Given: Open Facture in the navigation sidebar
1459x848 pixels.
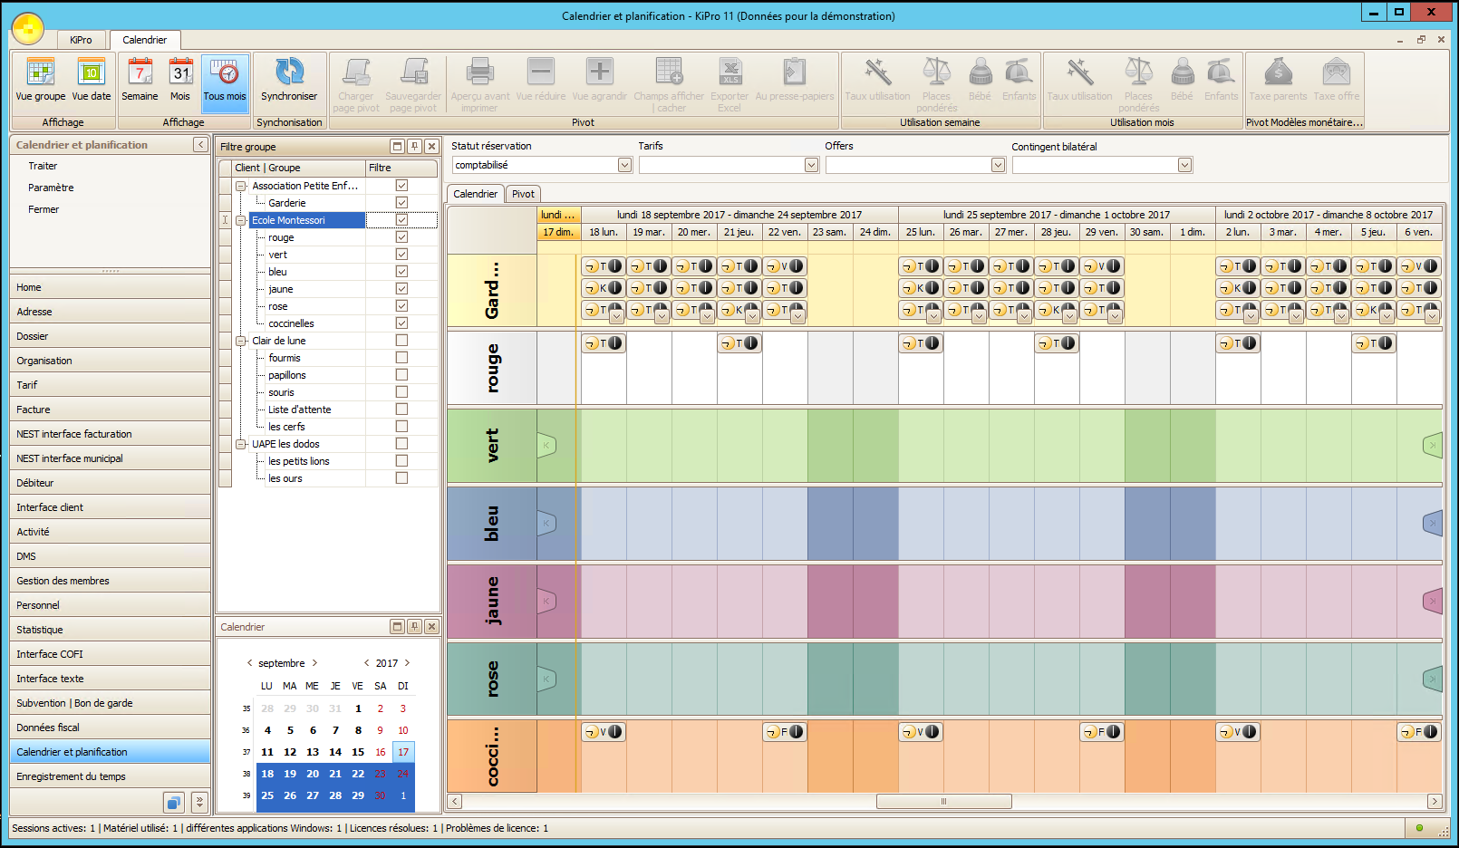Looking at the screenshot, I should point(34,410).
